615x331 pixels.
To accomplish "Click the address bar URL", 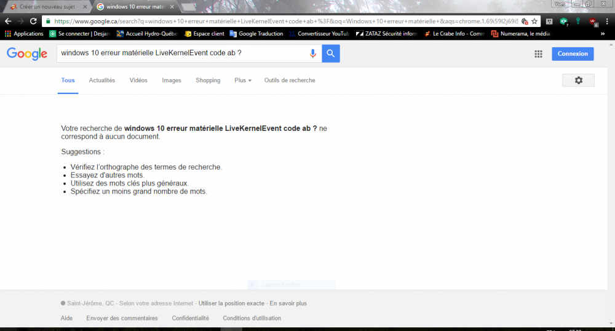I will click(287, 21).
